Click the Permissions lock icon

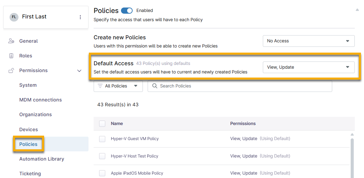coord(11,70)
